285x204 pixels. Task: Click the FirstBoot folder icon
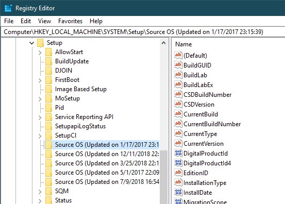48,80
